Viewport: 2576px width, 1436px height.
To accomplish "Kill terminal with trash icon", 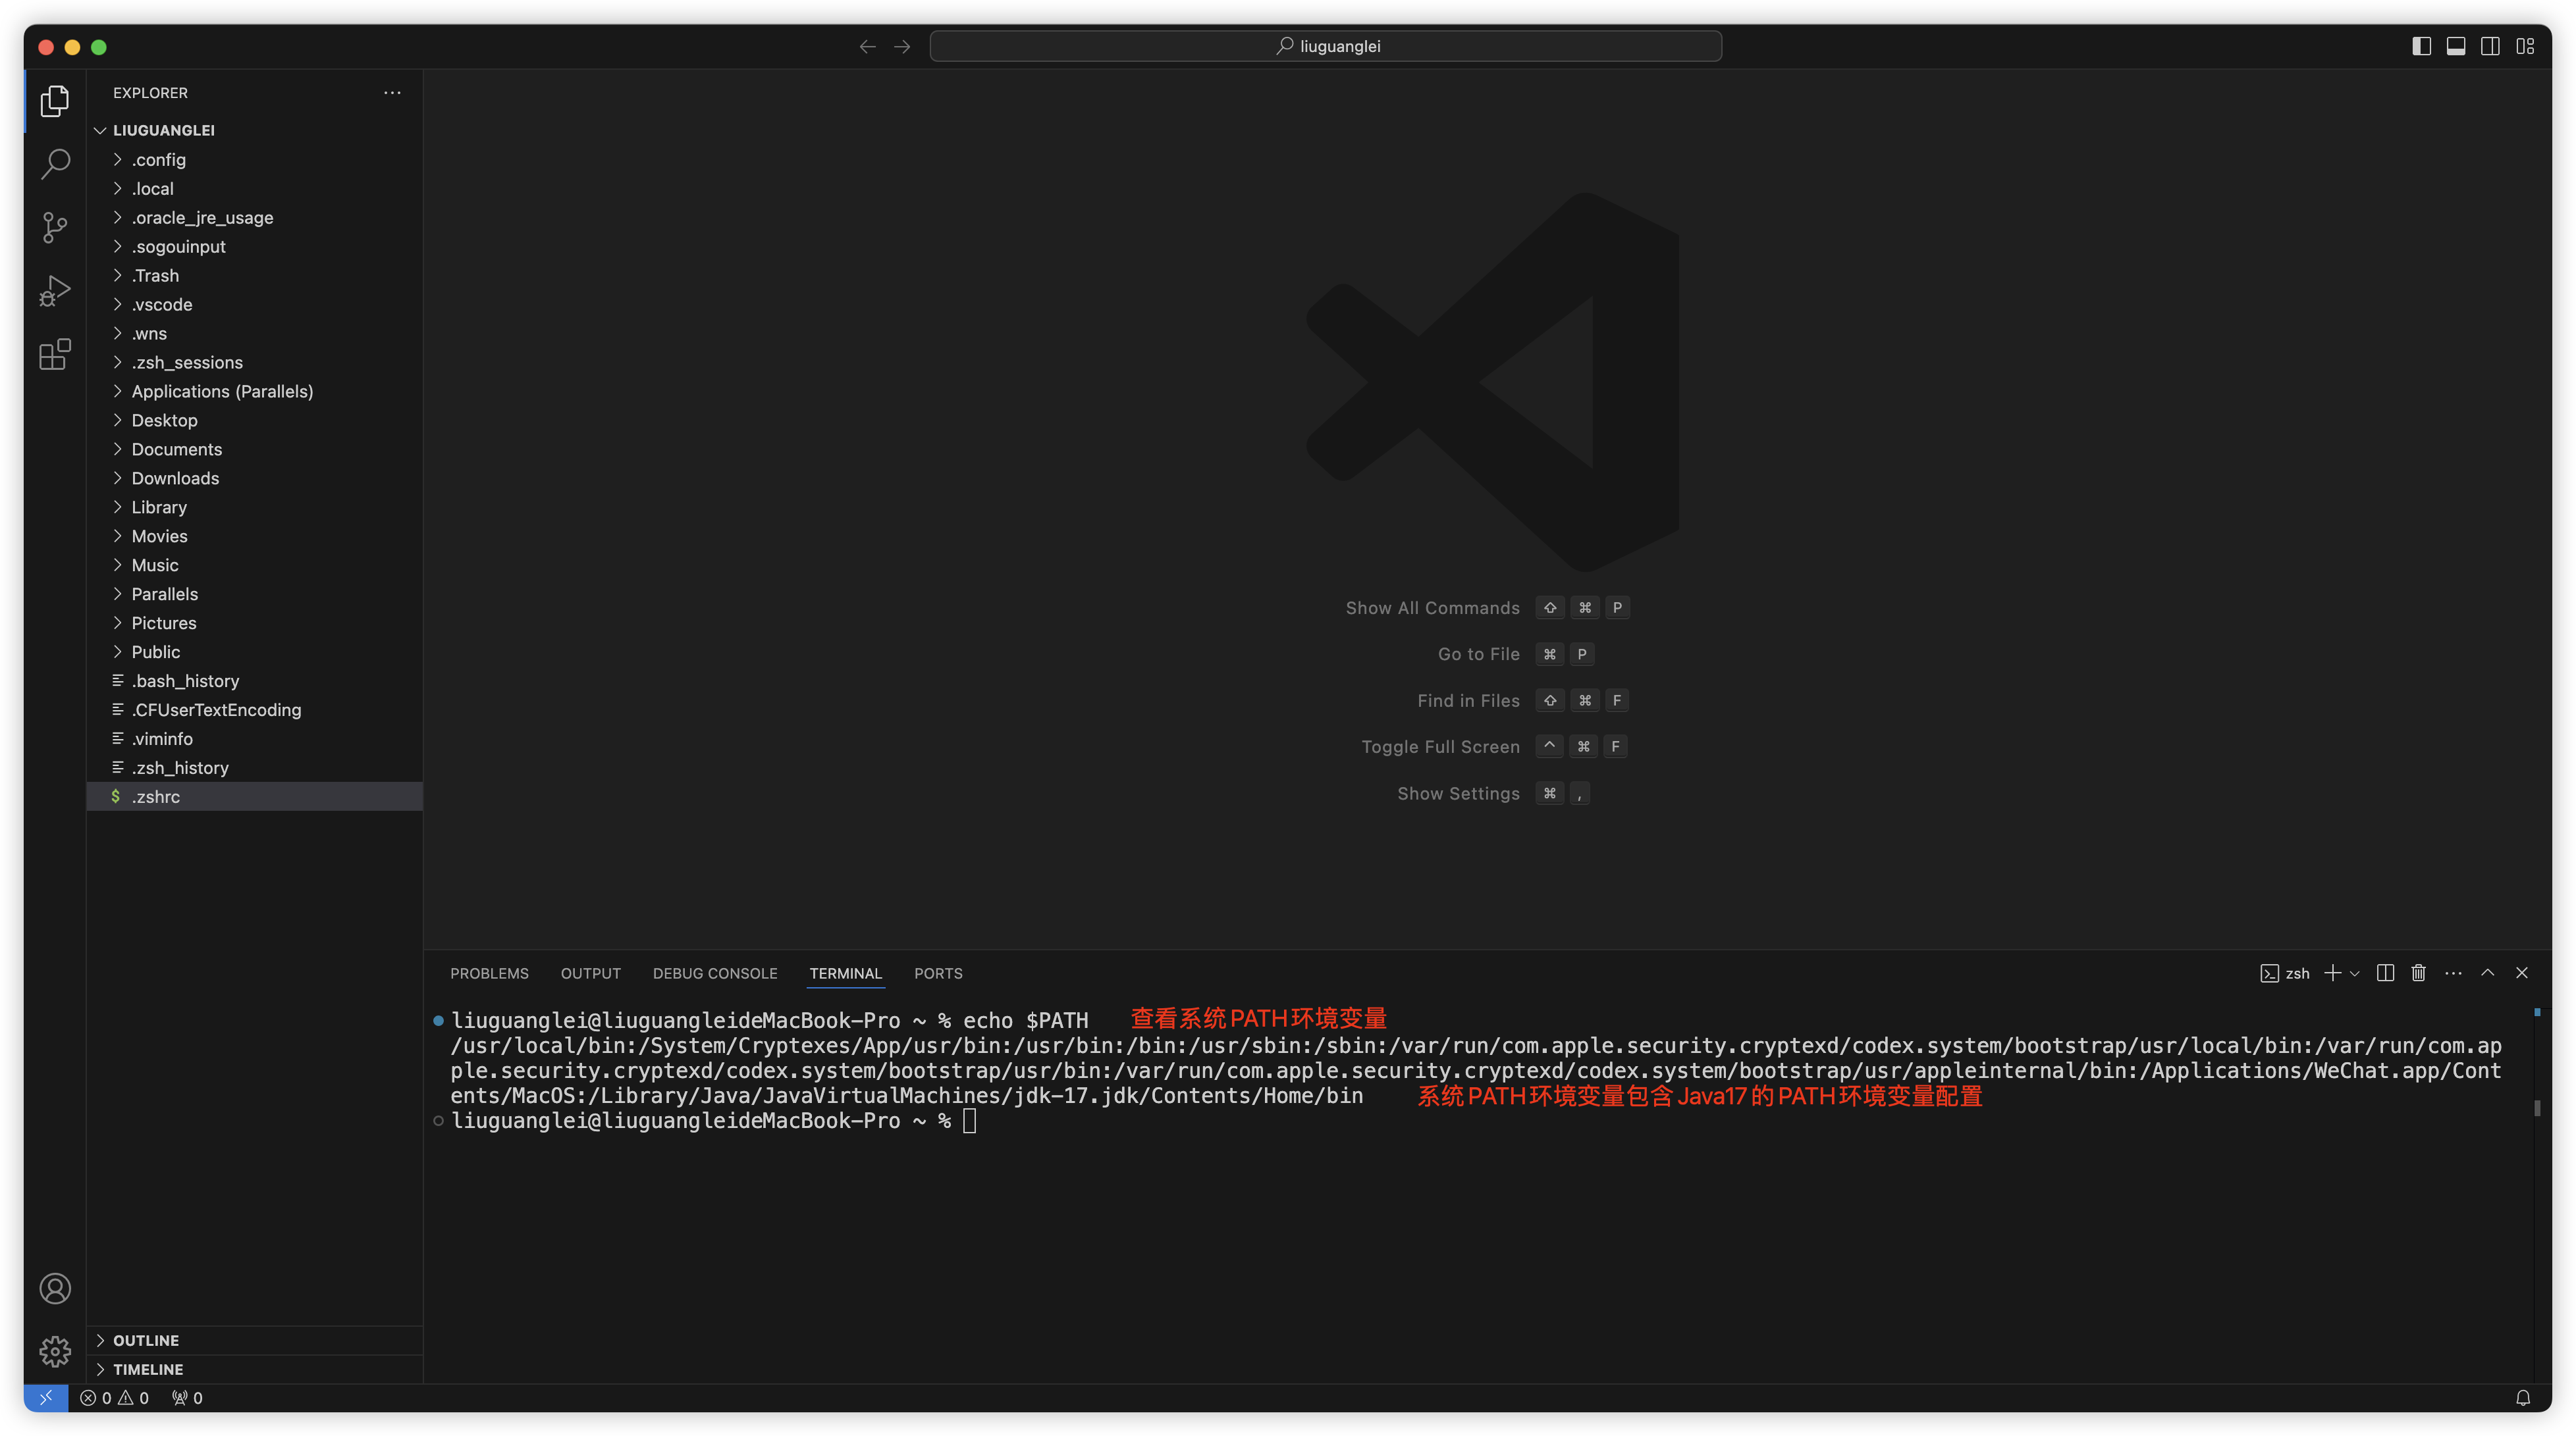I will 2418,972.
